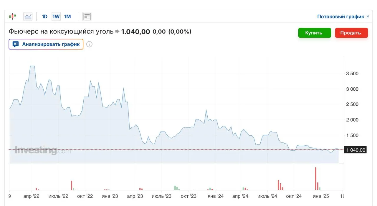Select the 1D timeframe

tap(44, 16)
